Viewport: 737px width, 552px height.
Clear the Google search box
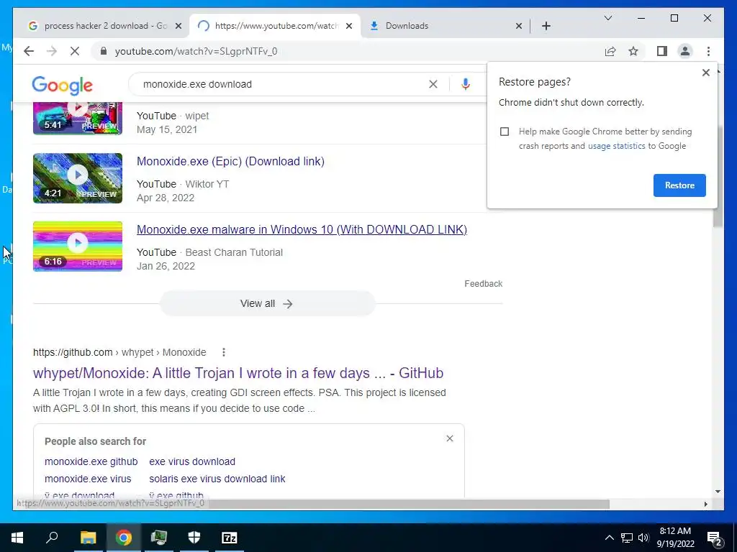point(433,84)
